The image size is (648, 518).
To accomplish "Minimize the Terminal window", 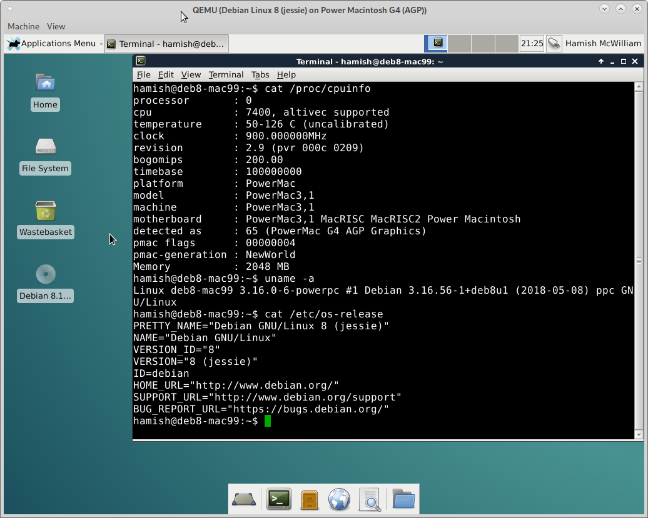I will 612,61.
